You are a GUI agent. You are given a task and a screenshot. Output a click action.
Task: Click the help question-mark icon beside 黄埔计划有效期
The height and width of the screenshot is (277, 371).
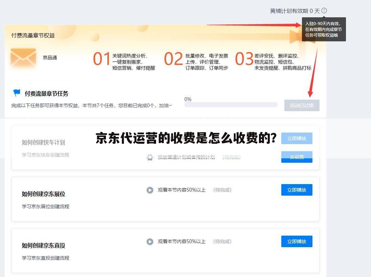point(324,11)
